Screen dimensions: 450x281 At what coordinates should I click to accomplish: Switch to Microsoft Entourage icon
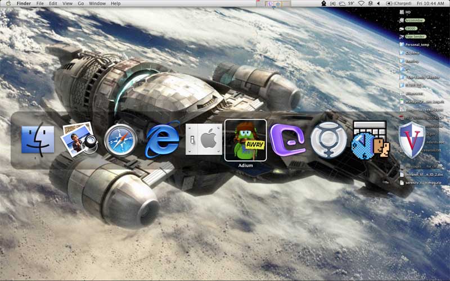287,140
